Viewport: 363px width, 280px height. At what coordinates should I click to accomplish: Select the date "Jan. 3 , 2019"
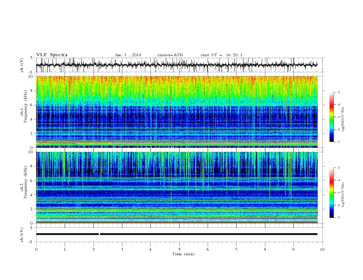(128, 55)
